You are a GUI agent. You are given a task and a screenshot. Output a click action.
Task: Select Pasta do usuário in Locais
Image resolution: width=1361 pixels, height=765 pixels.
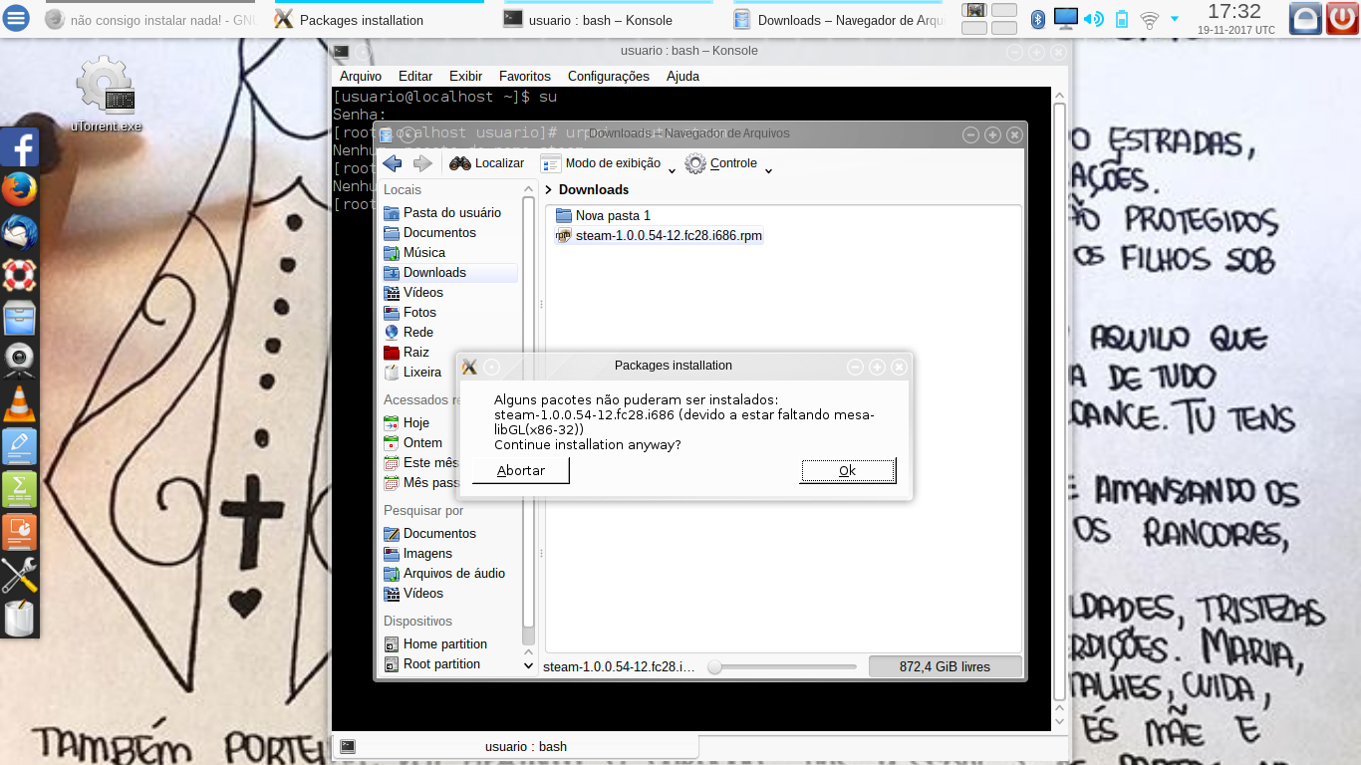pyautogui.click(x=450, y=212)
